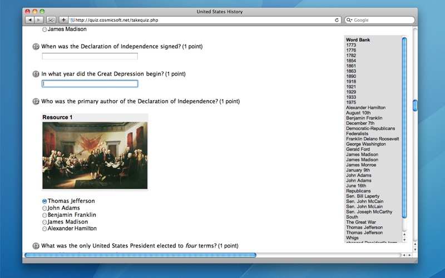Image resolution: width=445 pixels, height=278 pixels.
Task: Choose the Alexander Hamilton radio option
Action: click(44, 229)
